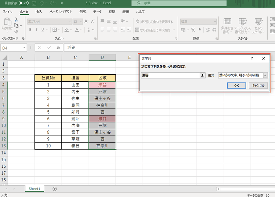
Task: Open the 挿入 ribbon tab
Action: (39, 12)
